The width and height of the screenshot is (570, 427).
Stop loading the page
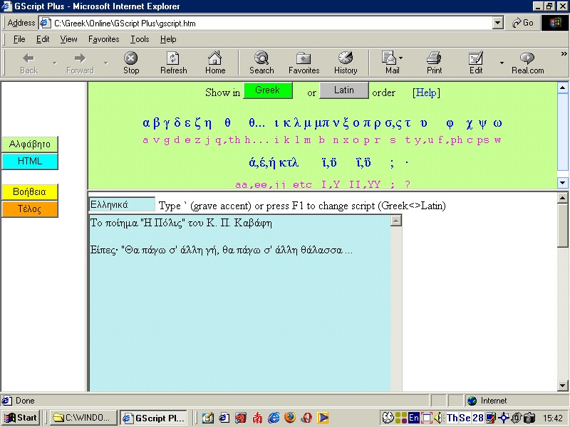131,62
